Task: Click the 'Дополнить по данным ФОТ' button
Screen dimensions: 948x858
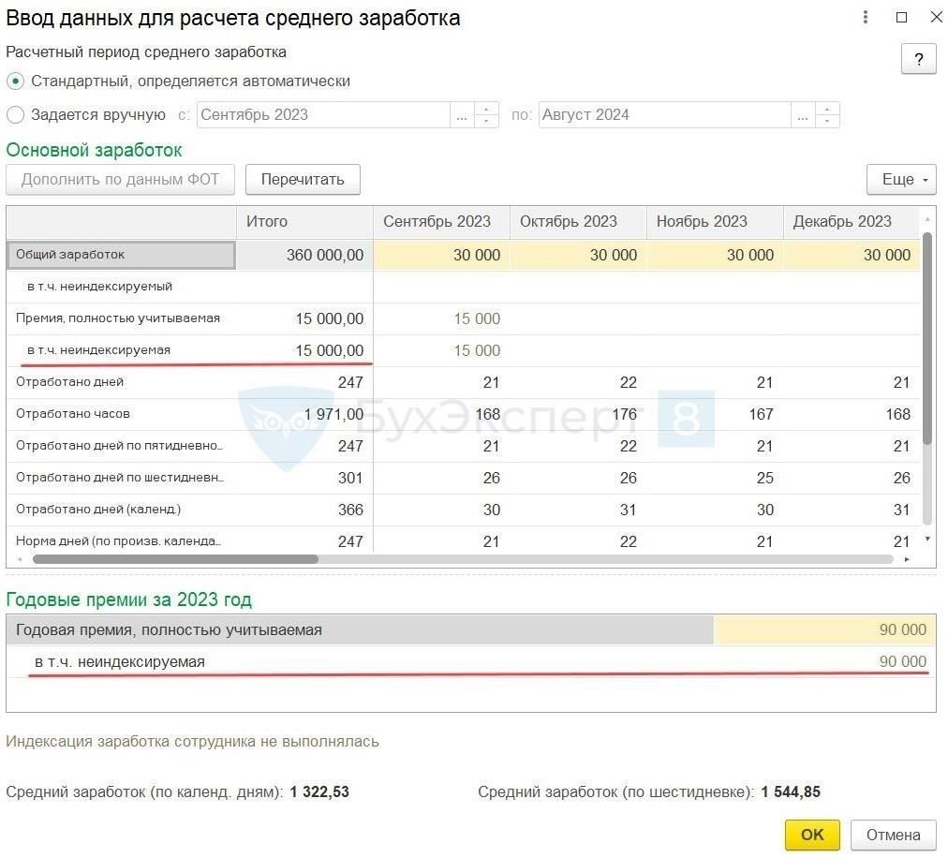Action: point(120,180)
